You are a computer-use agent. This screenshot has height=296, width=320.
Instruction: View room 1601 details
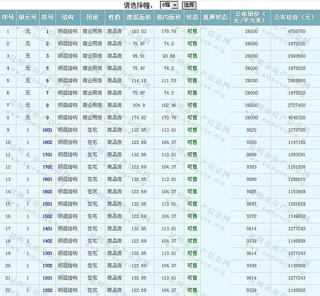47,179
